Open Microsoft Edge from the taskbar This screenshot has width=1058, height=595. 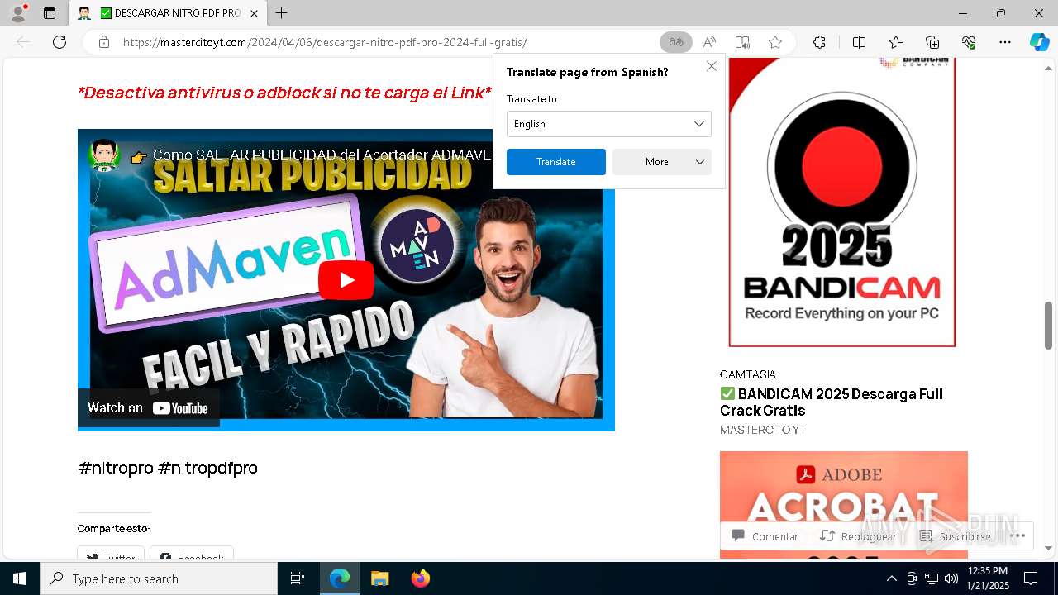(340, 578)
